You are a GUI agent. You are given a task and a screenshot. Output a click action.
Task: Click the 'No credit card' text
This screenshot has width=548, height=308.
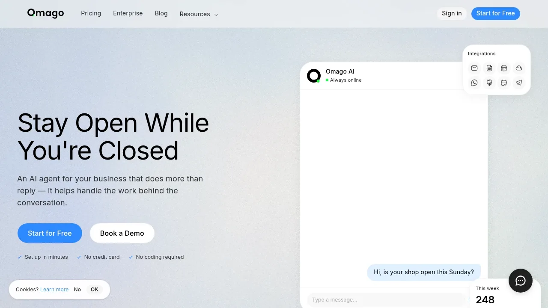pos(102,257)
